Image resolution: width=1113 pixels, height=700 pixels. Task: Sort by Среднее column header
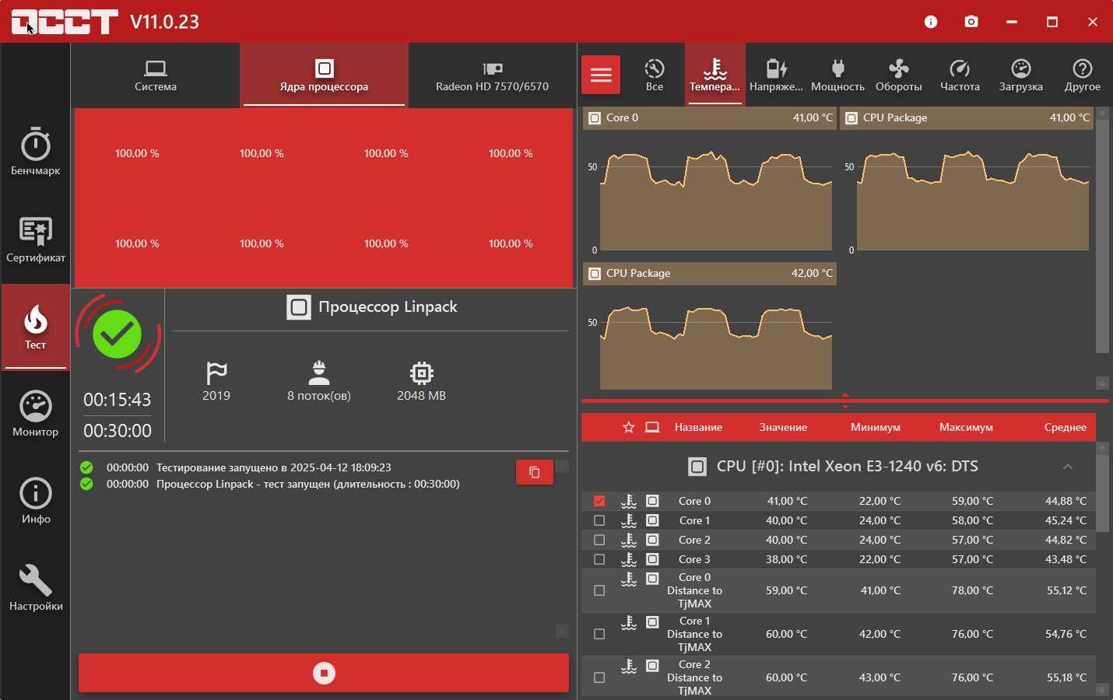coord(1066,428)
